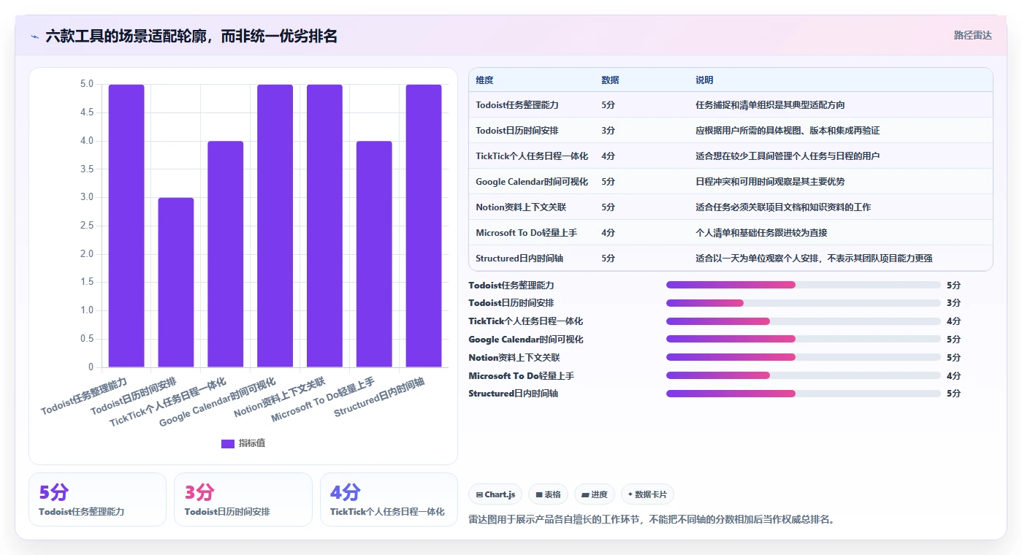This screenshot has width=1022, height=555.
Task: Click progress bar for Google Calendar时间可视化
Action: pyautogui.click(x=804, y=339)
